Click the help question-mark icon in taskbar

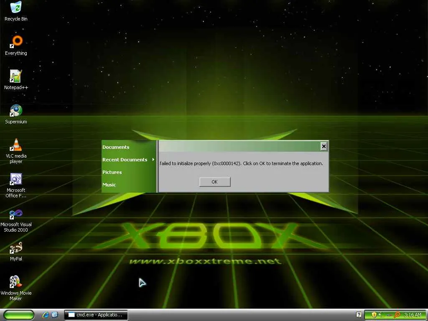pos(359,315)
